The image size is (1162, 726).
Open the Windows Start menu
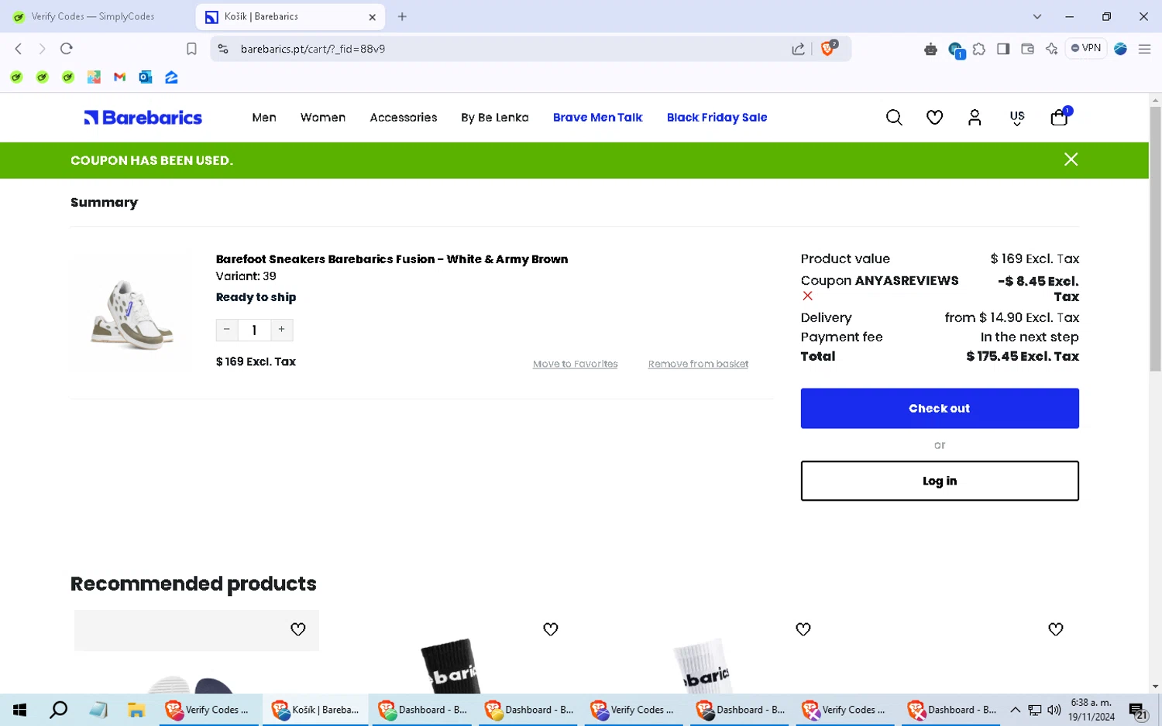point(20,710)
